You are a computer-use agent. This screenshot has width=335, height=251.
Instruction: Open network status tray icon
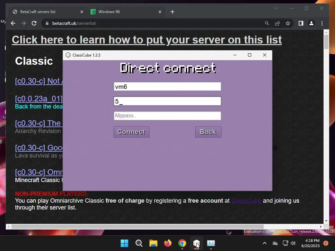pos(285,243)
